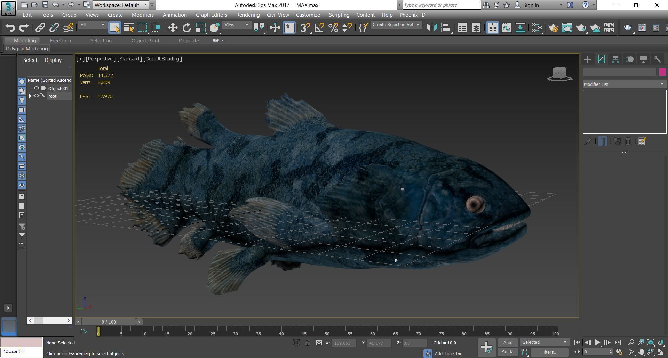Toggle Percent Snap
The width and height of the screenshot is (668, 358).
(x=333, y=27)
